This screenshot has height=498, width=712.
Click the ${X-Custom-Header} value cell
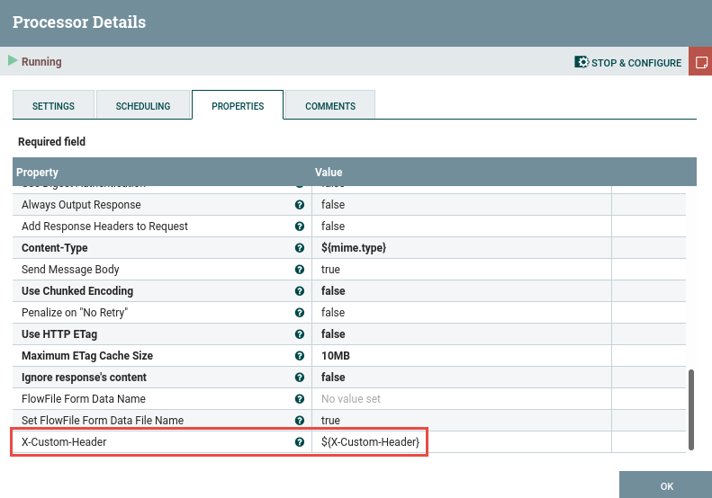click(370, 442)
